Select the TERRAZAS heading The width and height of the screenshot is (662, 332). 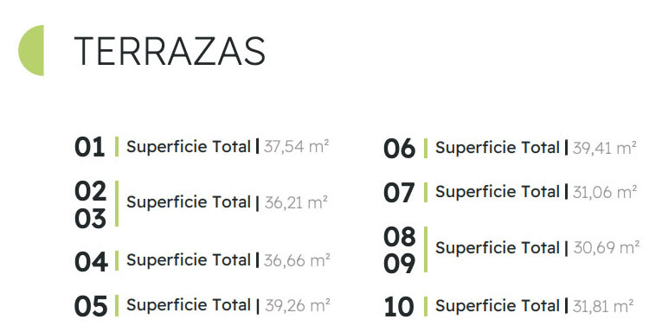[x=170, y=51]
